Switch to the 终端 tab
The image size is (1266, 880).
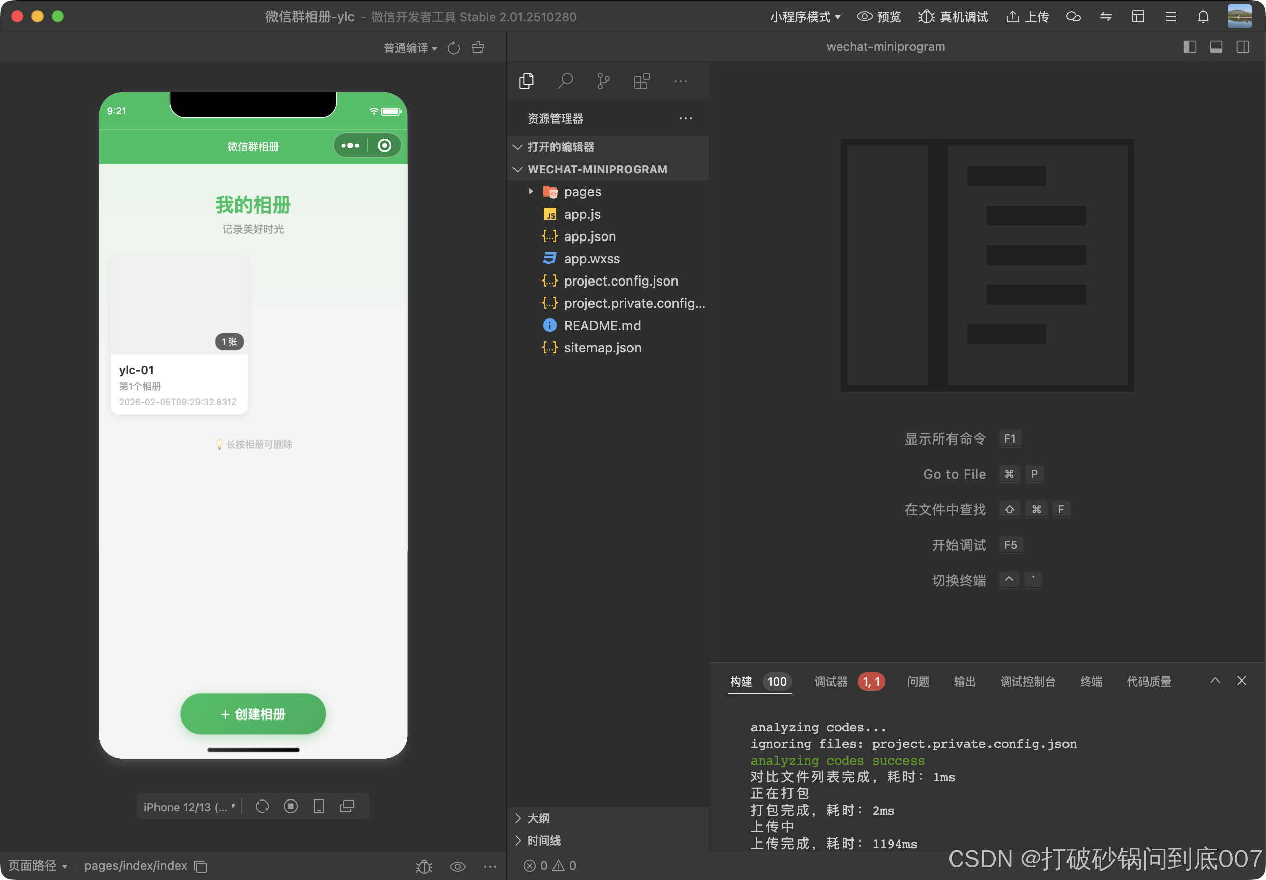[1091, 682]
